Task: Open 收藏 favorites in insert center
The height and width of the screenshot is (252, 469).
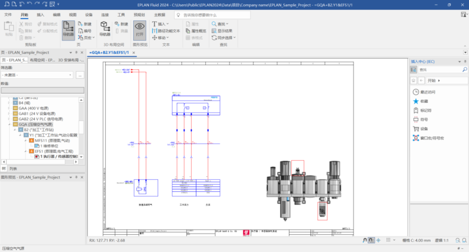Action: [x=421, y=102]
